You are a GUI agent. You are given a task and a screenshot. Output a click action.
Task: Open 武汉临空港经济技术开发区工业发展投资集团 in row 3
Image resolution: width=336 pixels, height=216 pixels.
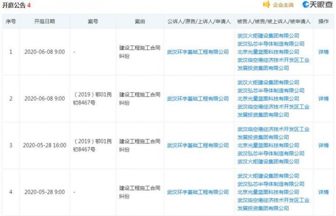(274, 133)
